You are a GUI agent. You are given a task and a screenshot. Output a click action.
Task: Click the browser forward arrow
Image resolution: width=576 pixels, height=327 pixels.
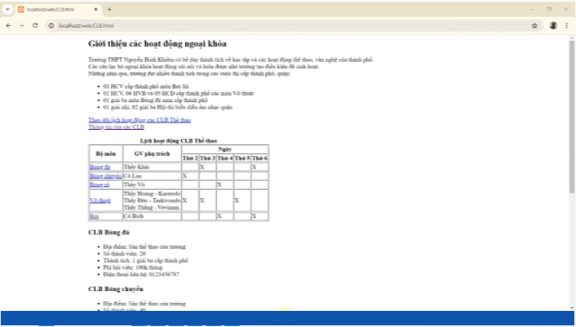[21, 26]
